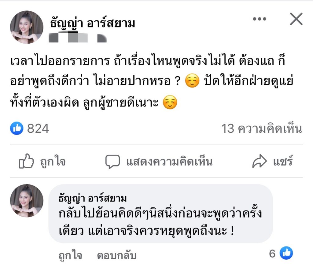Click the blue like icon on the comment
This screenshot has width=313, height=266.
(286, 253)
